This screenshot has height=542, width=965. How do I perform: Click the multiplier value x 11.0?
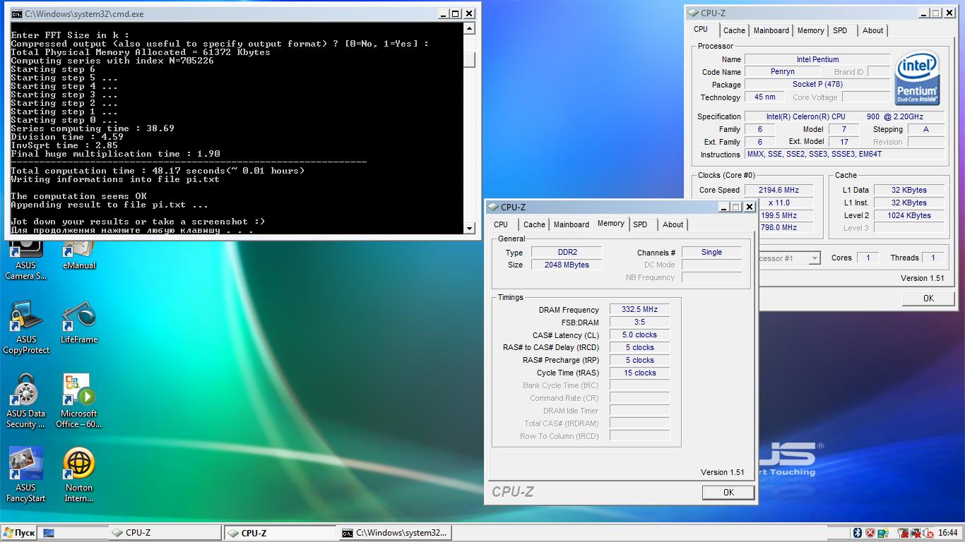778,203
